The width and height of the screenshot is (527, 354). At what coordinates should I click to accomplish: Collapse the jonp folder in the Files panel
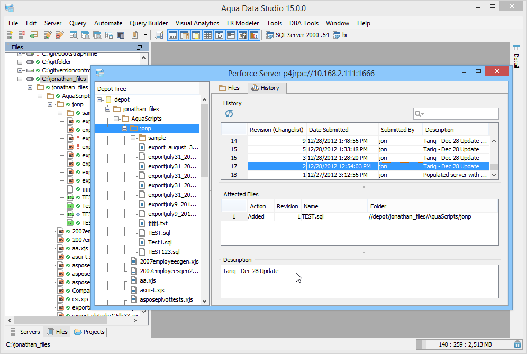coord(50,105)
